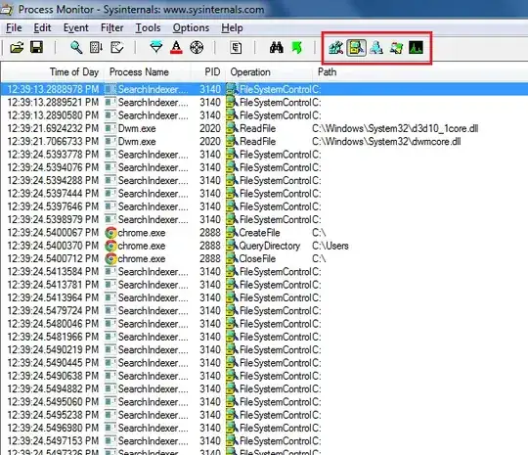
Task: Open the Filter menu
Action: click(111, 28)
